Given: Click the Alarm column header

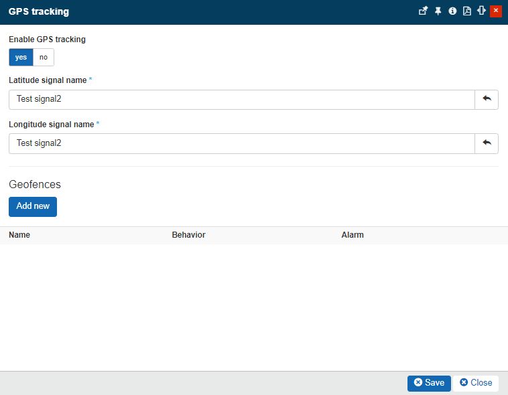Looking at the screenshot, I should pos(353,235).
